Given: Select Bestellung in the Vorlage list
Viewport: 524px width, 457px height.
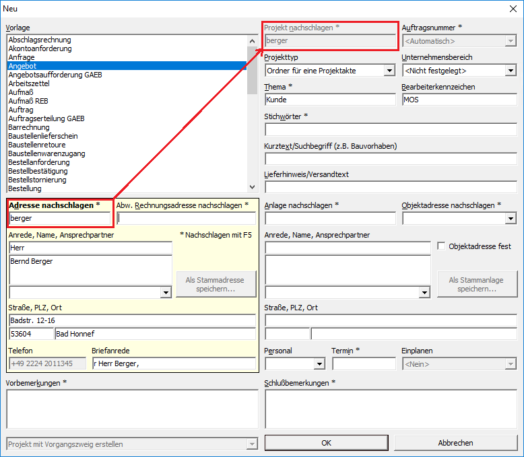Looking at the screenshot, I should pyautogui.click(x=25, y=188).
